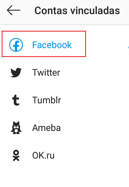129x187 pixels.
Task: Select the Tumblr text label
Action: (46, 100)
